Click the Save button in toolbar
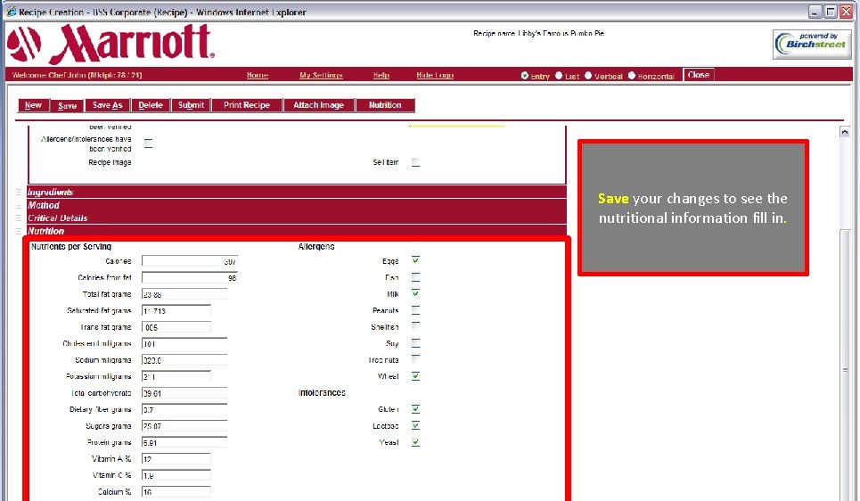Screen dimensions: 860x501 pos(67,105)
